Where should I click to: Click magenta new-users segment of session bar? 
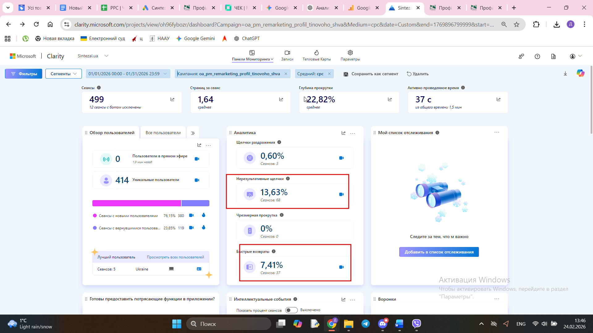(x=136, y=203)
